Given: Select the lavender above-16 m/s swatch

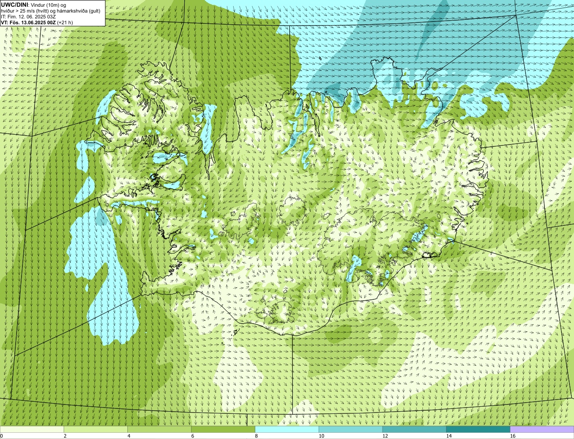Looking at the screenshot, I should [x=542, y=430].
